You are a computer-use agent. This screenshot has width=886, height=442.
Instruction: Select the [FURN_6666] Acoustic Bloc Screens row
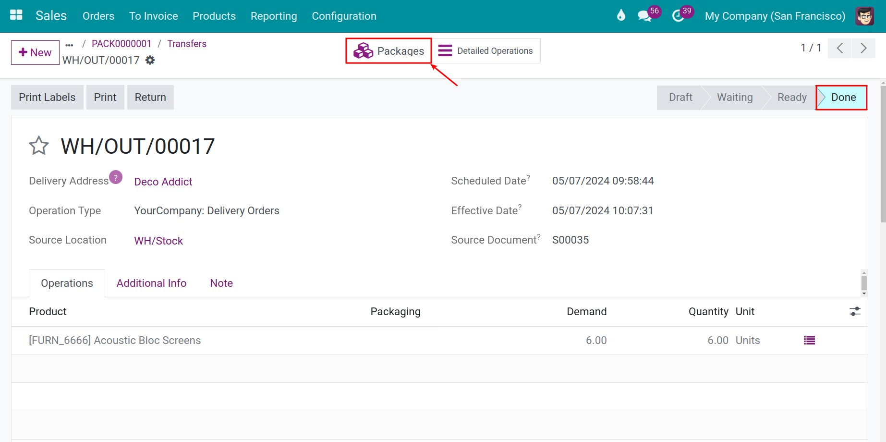pos(439,341)
